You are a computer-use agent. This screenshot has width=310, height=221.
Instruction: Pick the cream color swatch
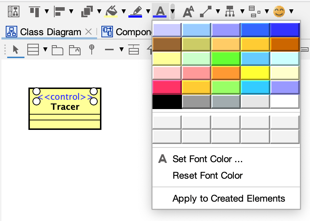click(285, 73)
